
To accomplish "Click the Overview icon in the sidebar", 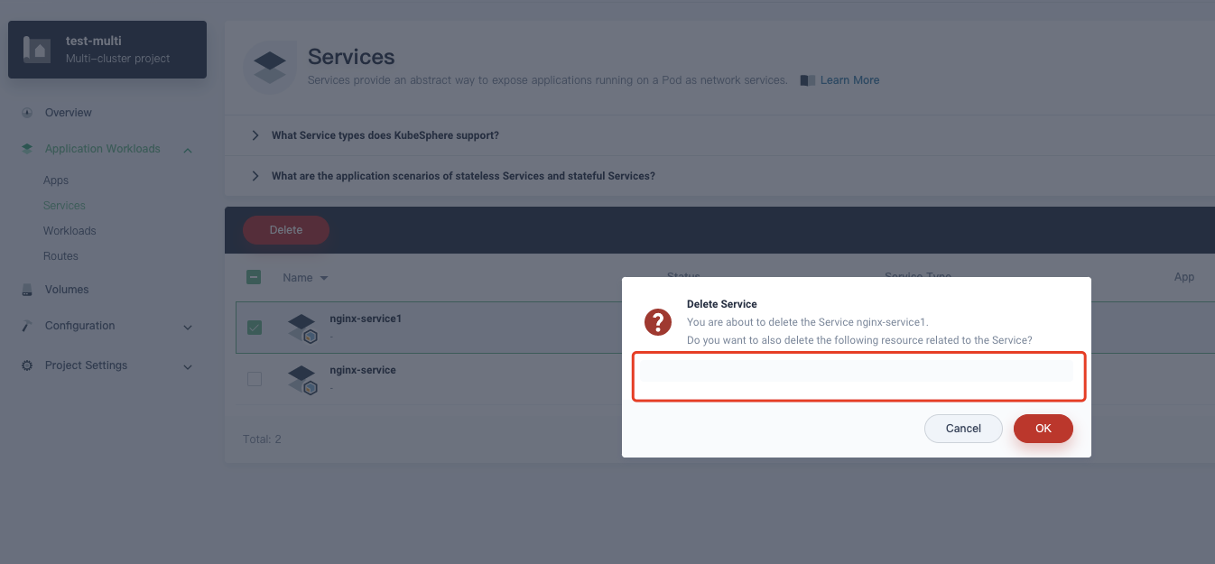I will 27,112.
